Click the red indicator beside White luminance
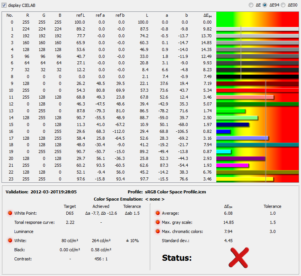This screenshot has width=301, height=276. pos(10,241)
